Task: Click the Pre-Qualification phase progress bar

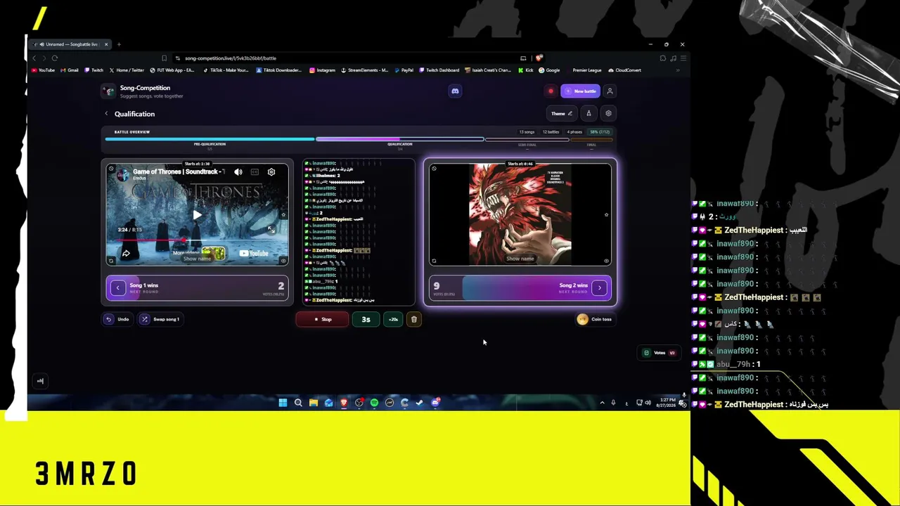Action: (x=210, y=139)
